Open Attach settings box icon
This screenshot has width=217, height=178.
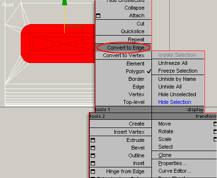[98, 16]
